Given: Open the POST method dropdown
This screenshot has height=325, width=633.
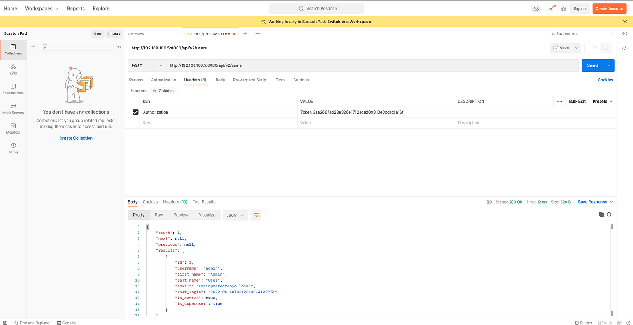Looking at the screenshot, I should pos(146,65).
